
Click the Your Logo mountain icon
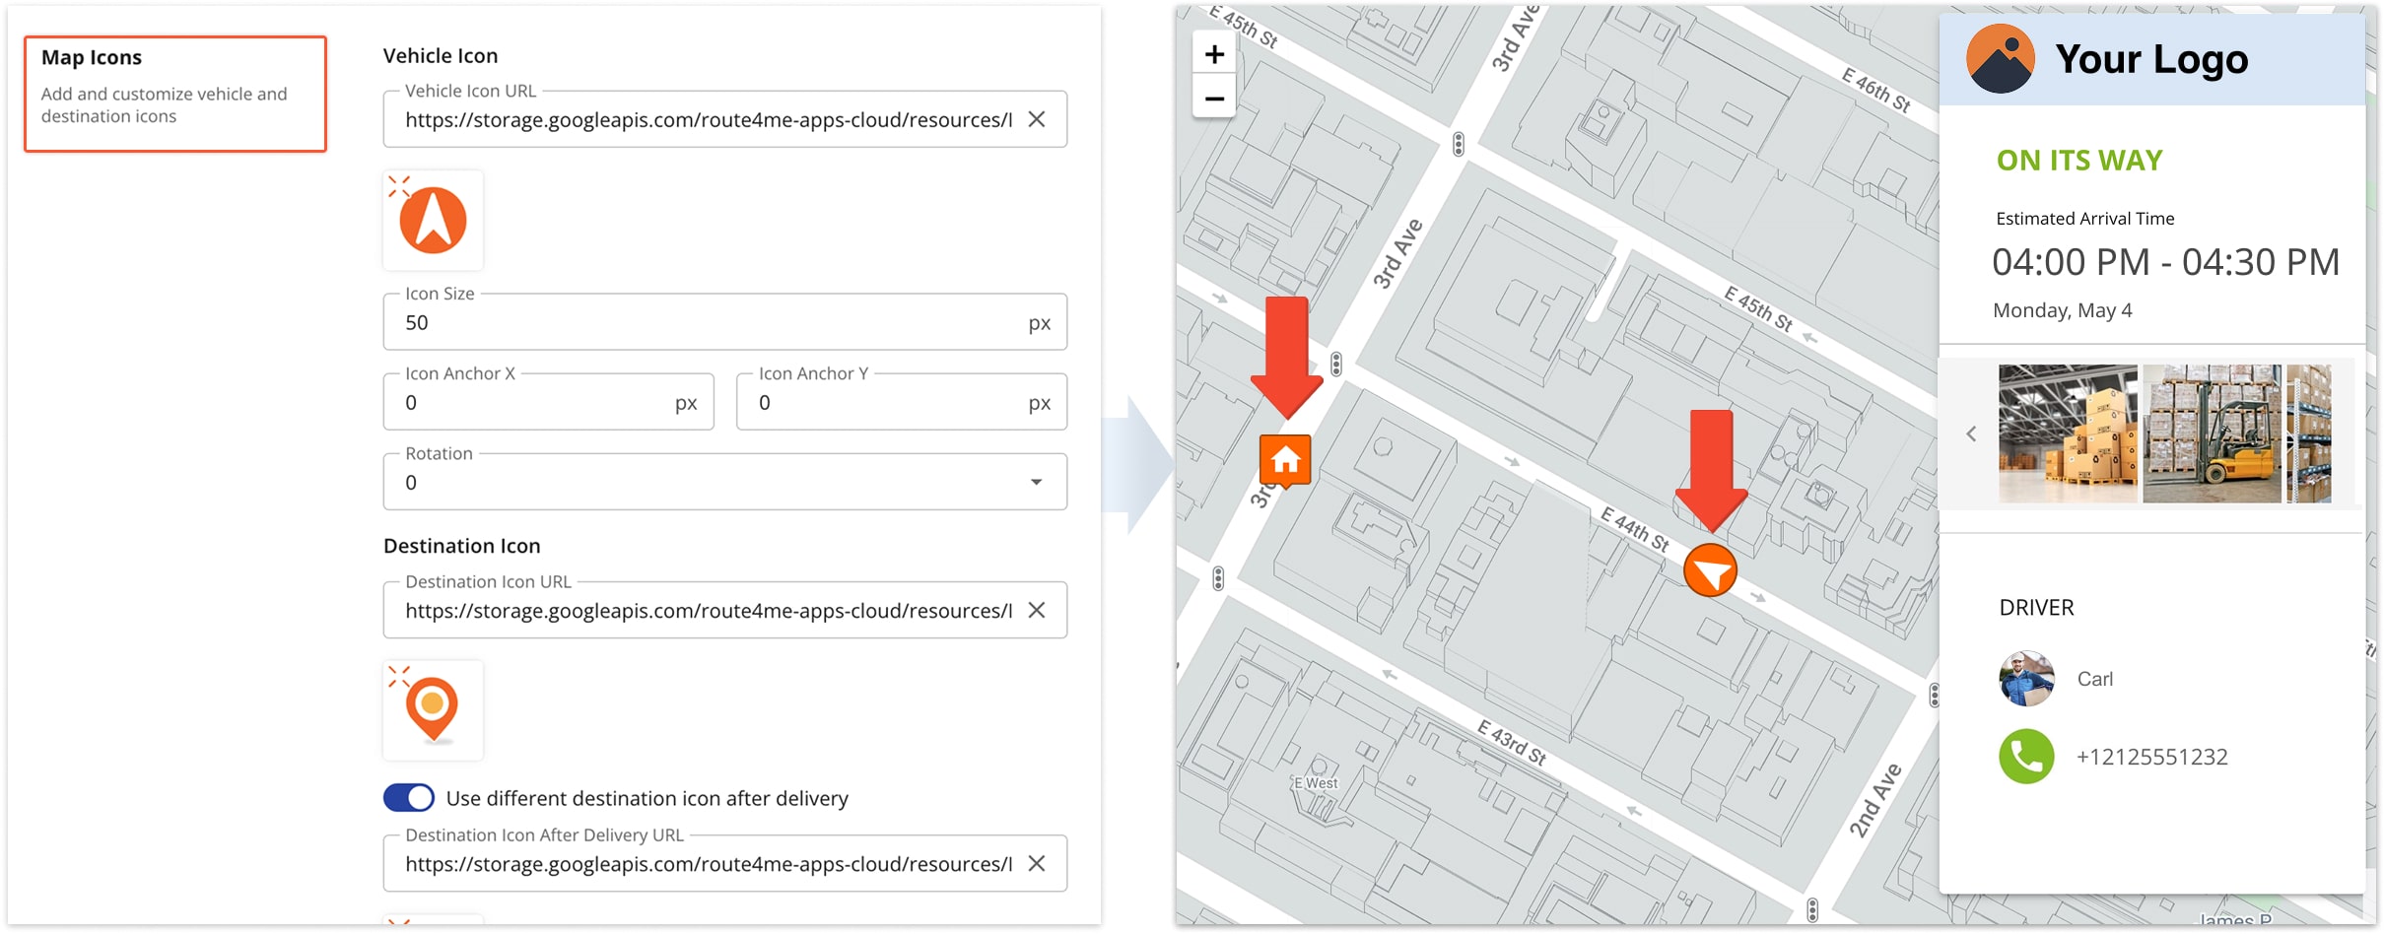(2000, 59)
